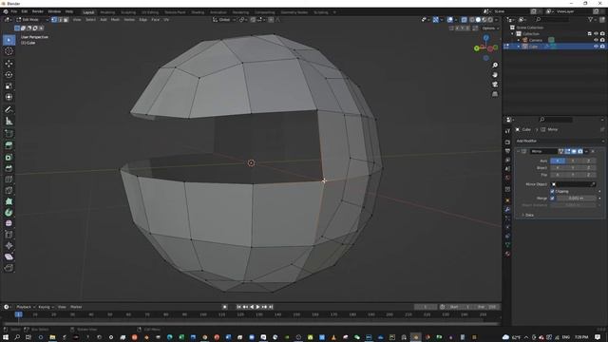
Task: Select the Rip Region tool
Action: [9, 268]
